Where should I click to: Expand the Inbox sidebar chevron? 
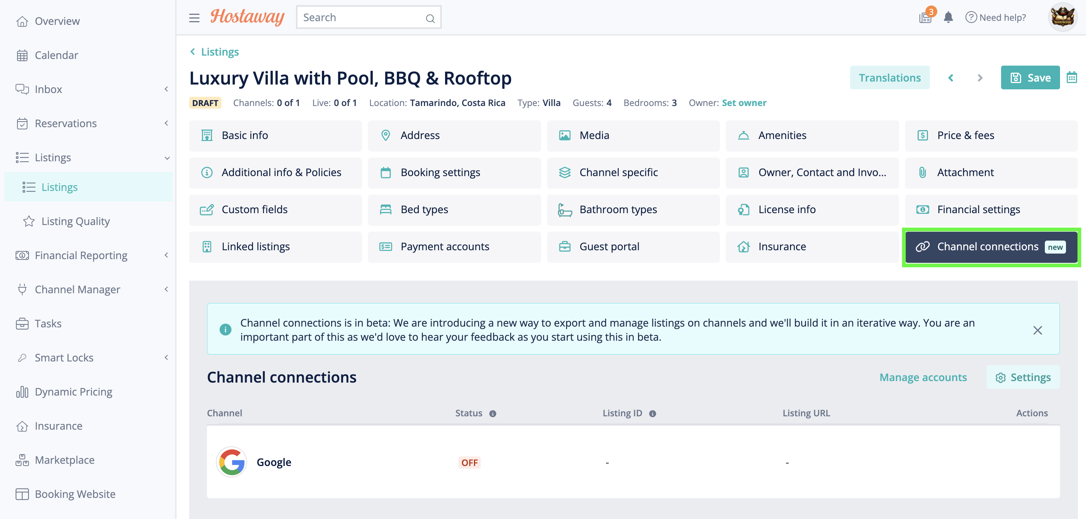167,89
